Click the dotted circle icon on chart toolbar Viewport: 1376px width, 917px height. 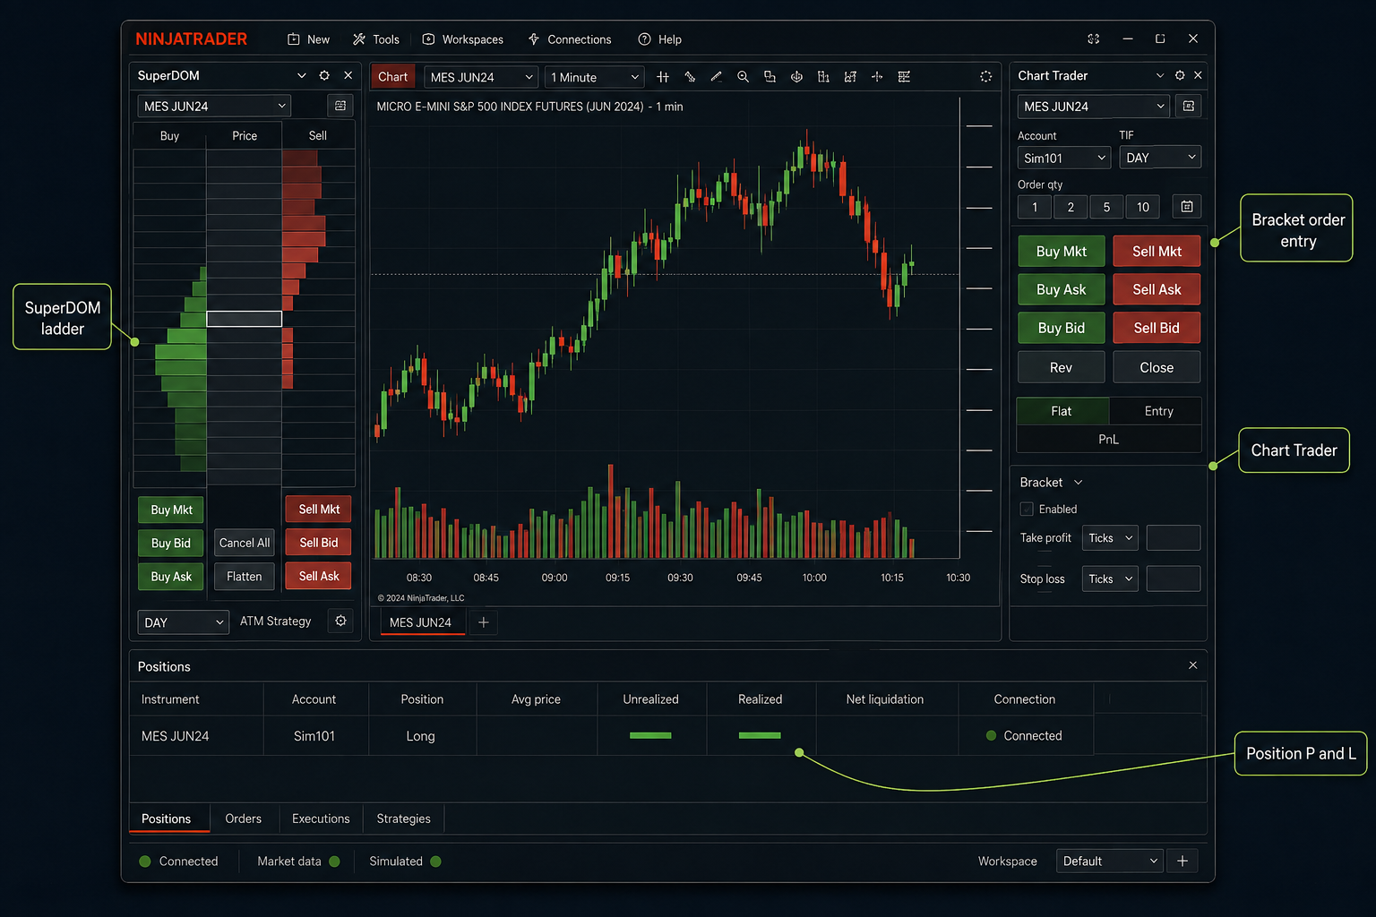[985, 77]
